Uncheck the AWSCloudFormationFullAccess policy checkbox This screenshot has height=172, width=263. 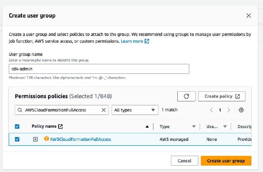(x=17, y=139)
